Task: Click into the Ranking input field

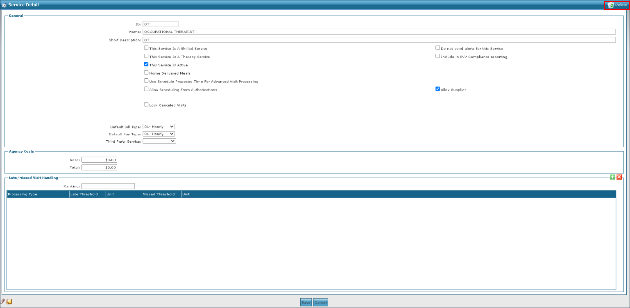Action: [108, 186]
